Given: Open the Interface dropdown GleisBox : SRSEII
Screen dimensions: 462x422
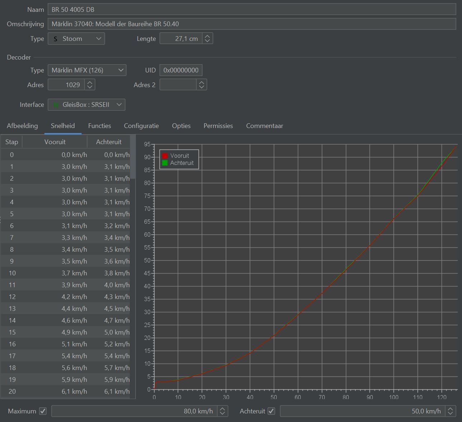Looking at the screenshot, I should pos(86,105).
